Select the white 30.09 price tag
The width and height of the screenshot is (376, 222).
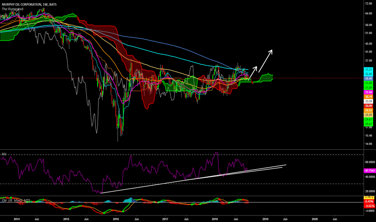tap(368, 101)
